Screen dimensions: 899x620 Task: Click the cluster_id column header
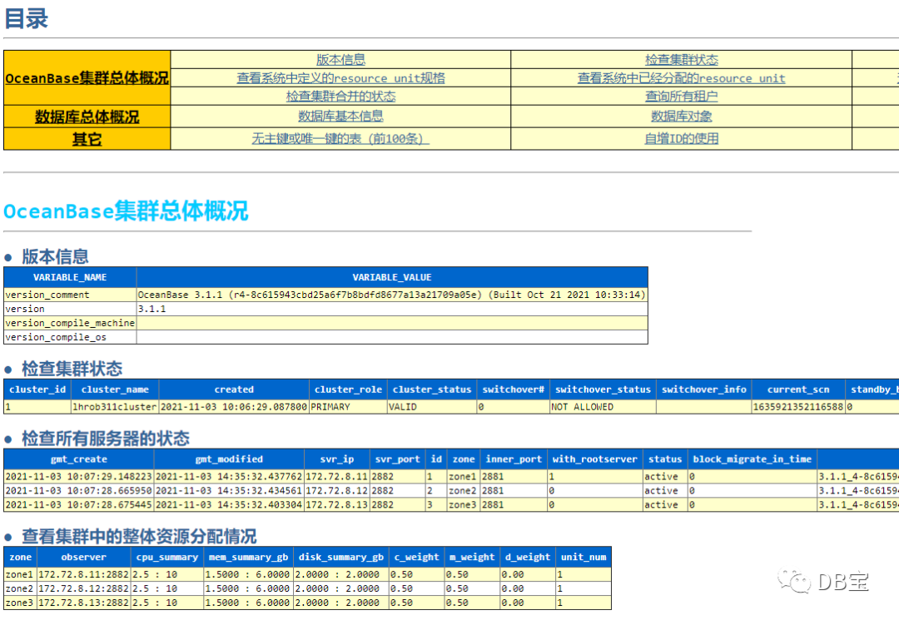[37, 389]
